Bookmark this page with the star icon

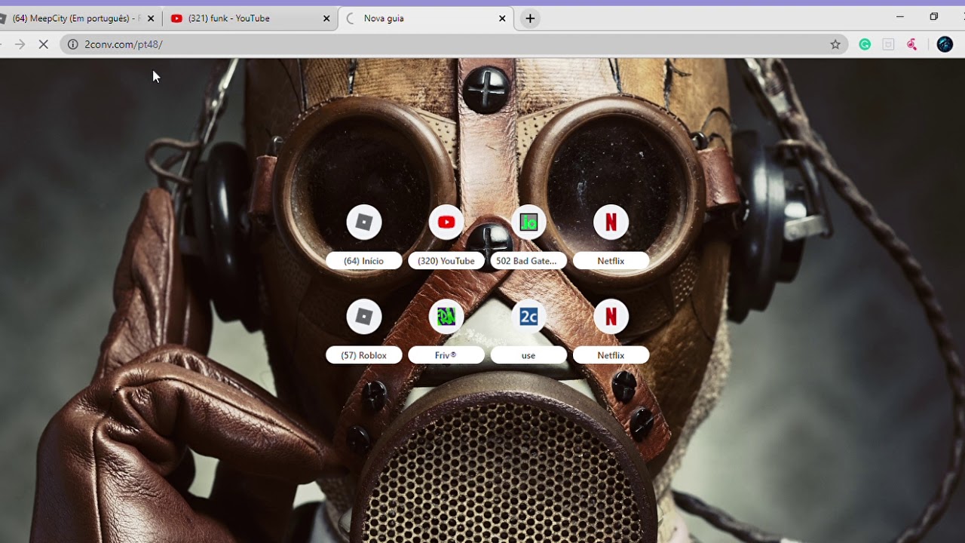point(835,44)
